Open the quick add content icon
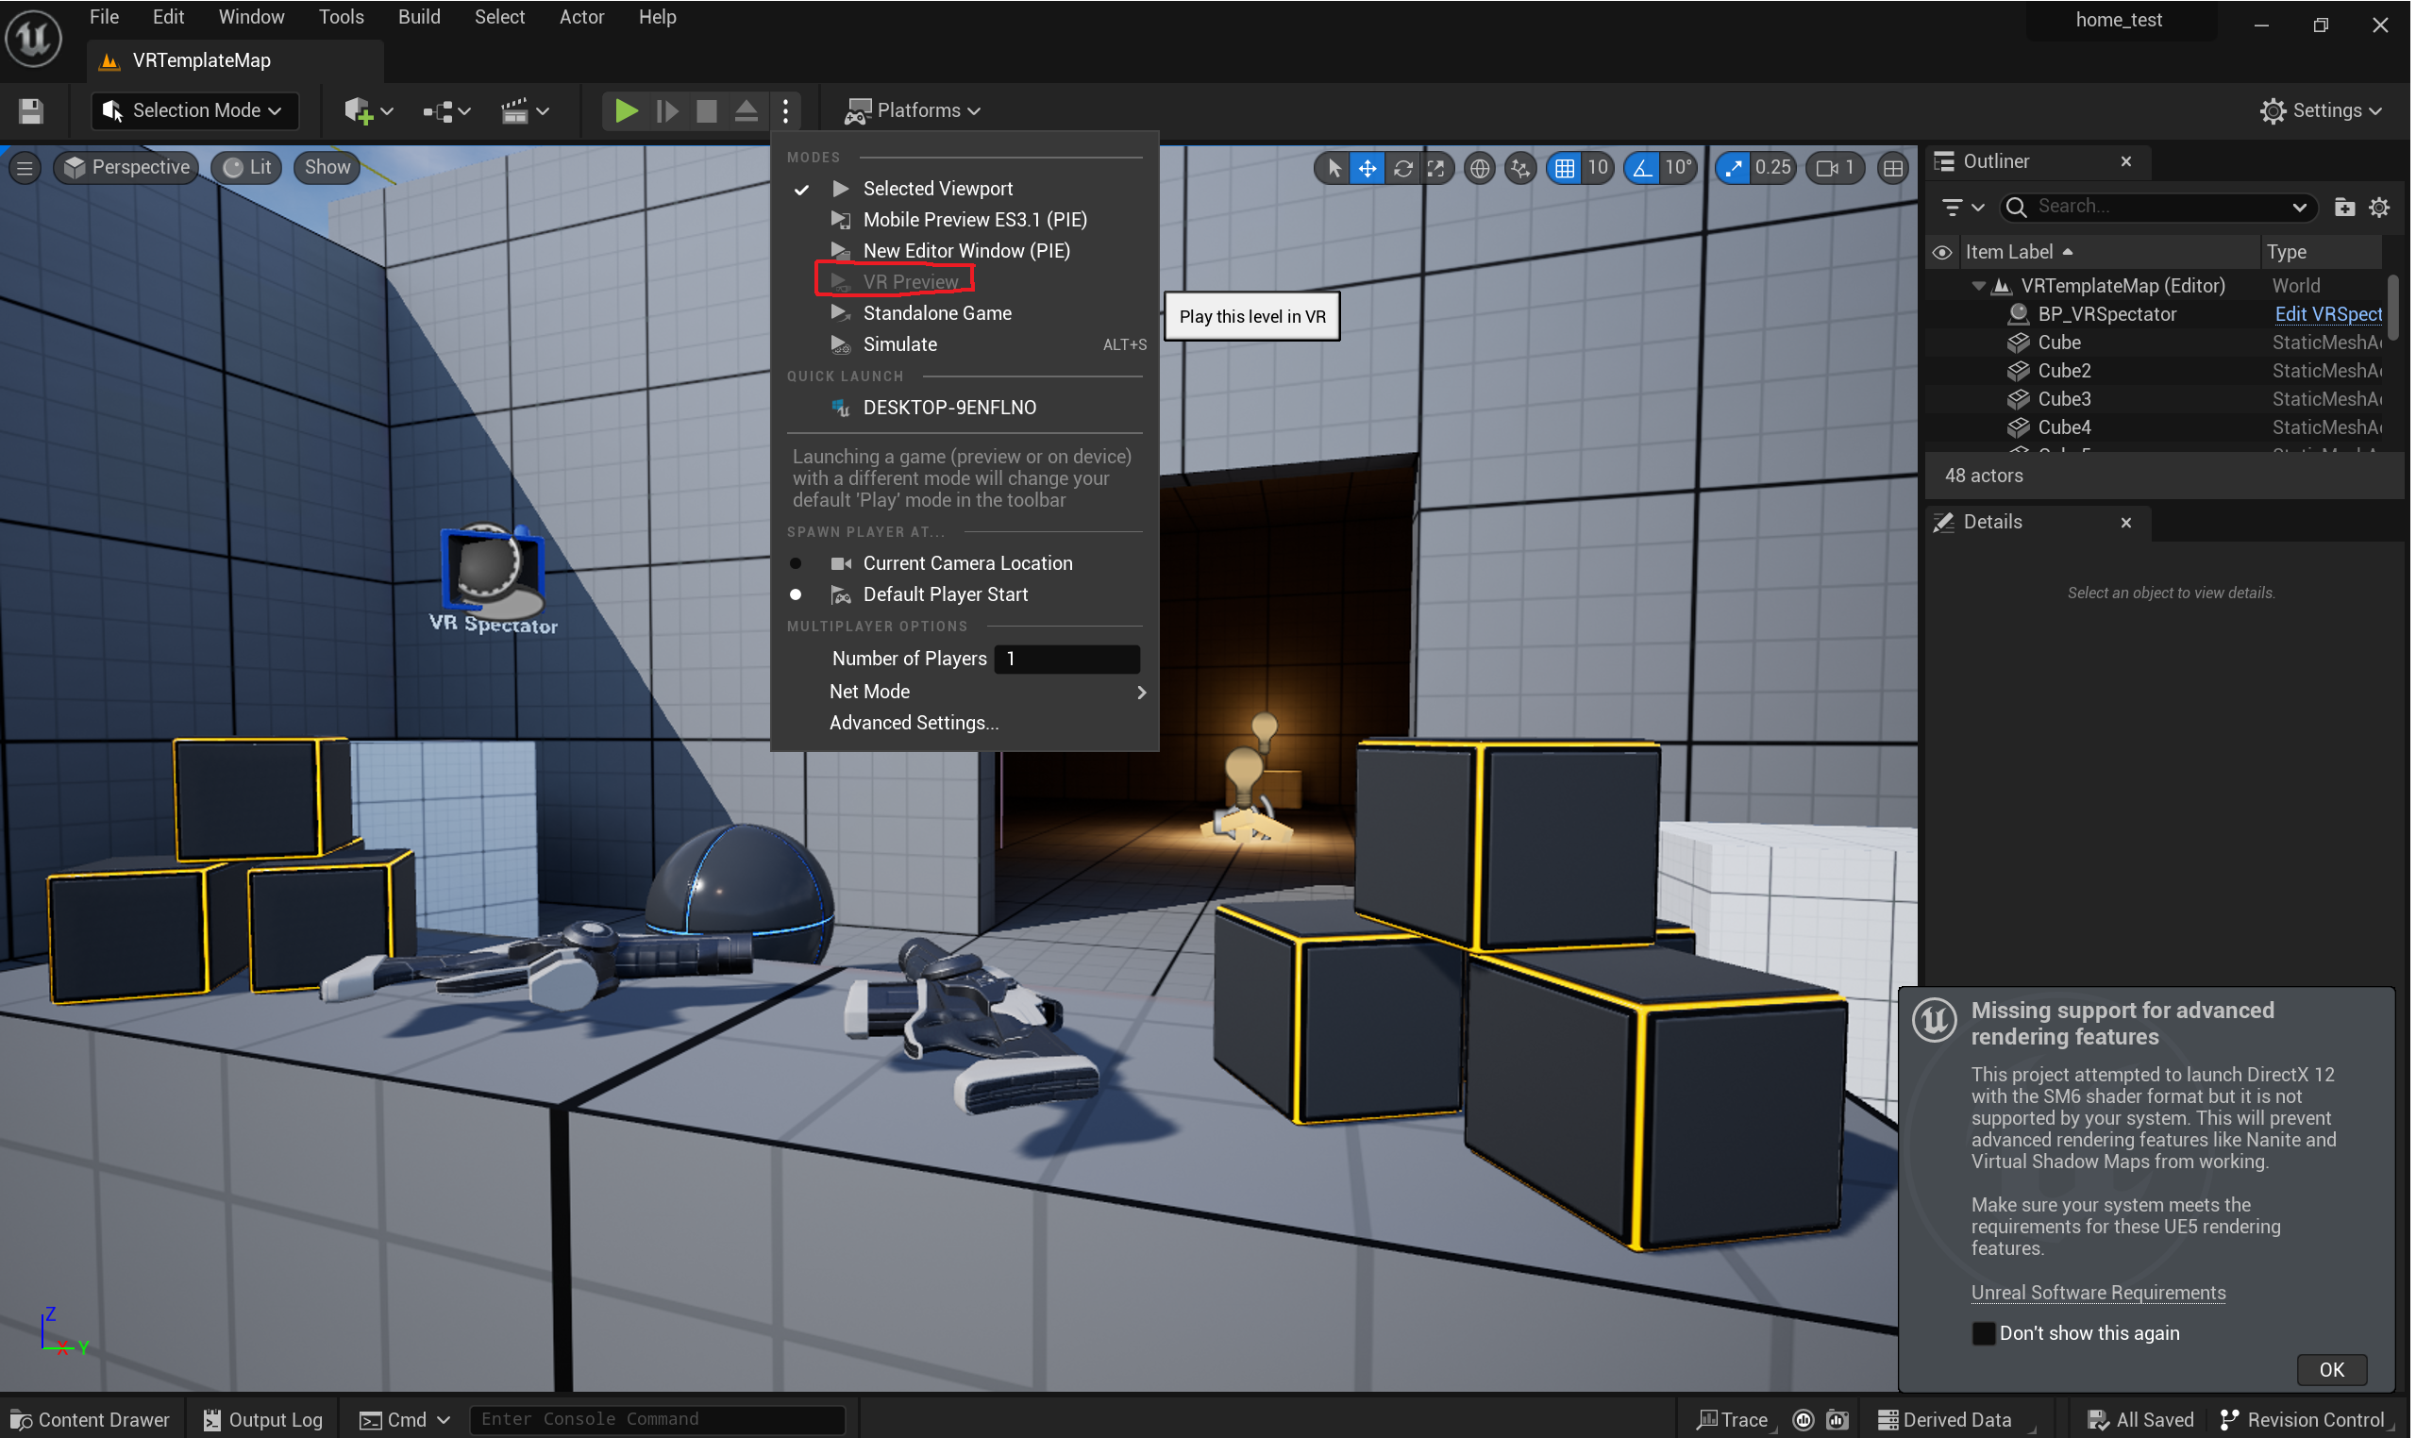This screenshot has width=2416, height=1438. coord(367,110)
